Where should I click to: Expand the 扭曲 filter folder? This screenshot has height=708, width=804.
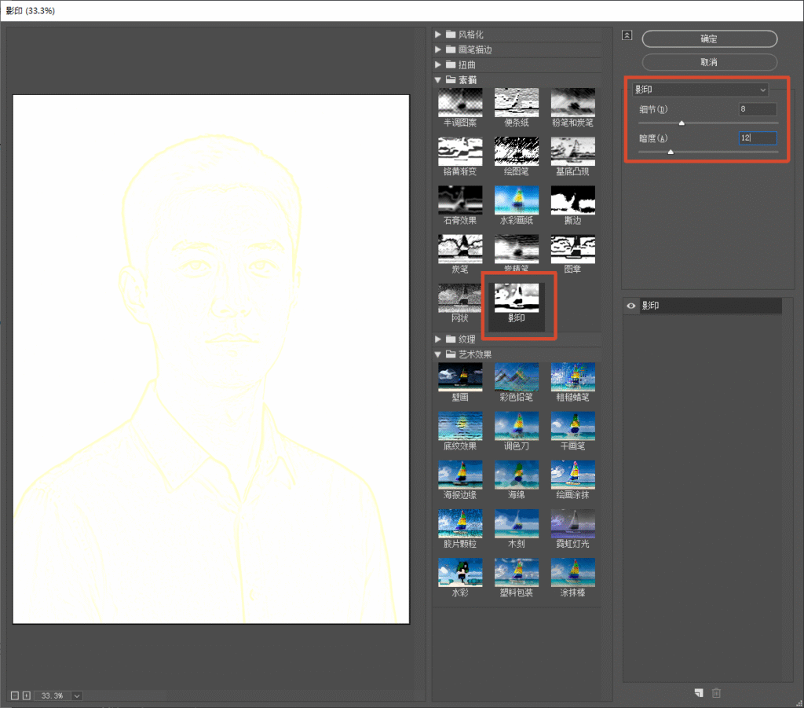(438, 64)
